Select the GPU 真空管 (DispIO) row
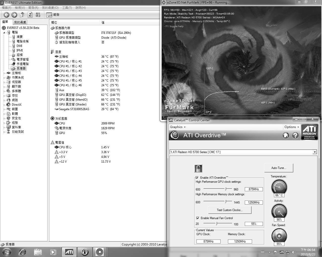322x257 pixels. click(105, 95)
